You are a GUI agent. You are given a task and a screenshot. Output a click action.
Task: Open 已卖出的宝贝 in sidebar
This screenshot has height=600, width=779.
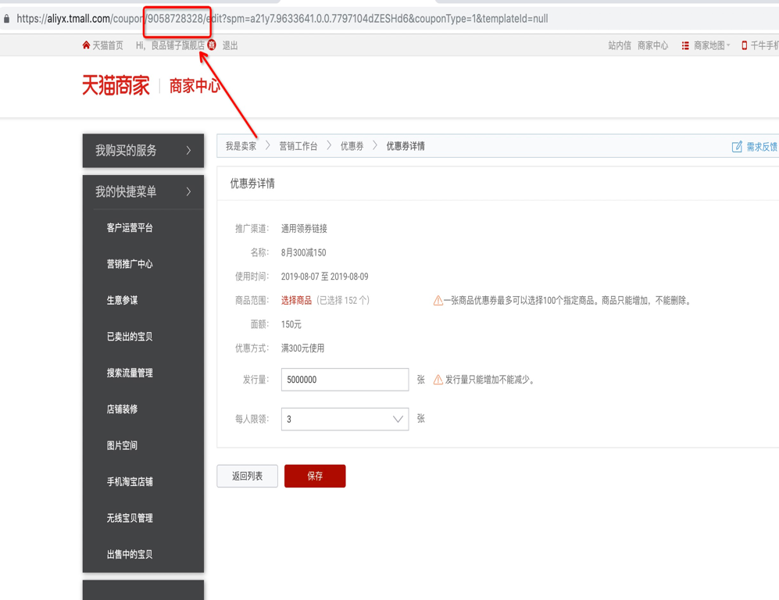[x=130, y=336]
